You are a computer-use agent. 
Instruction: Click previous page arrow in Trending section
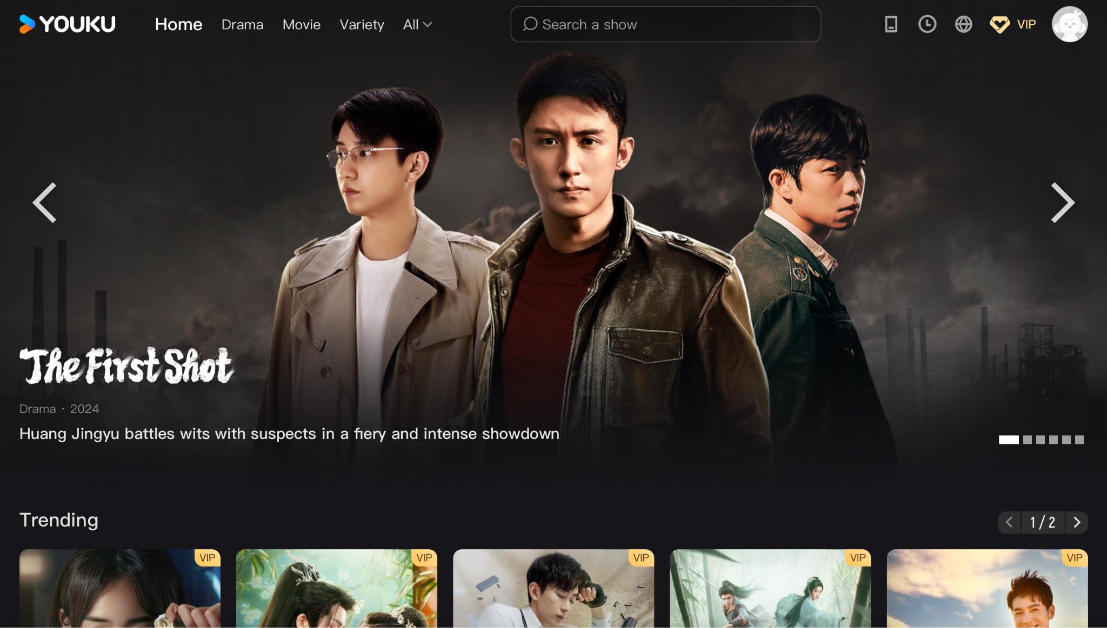coord(1010,522)
